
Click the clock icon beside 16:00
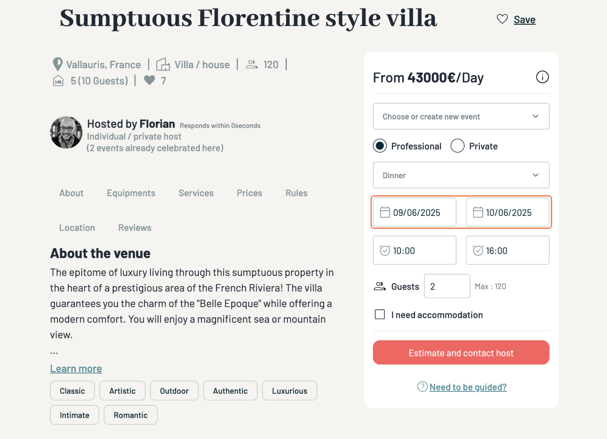pos(478,250)
